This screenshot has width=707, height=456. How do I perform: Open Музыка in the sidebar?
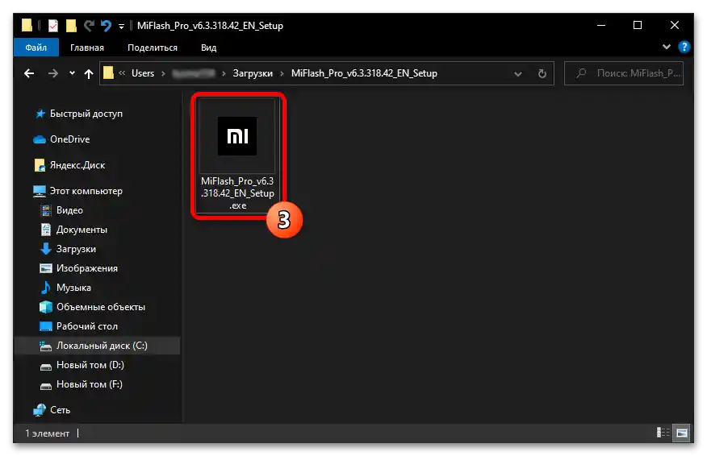pos(73,288)
